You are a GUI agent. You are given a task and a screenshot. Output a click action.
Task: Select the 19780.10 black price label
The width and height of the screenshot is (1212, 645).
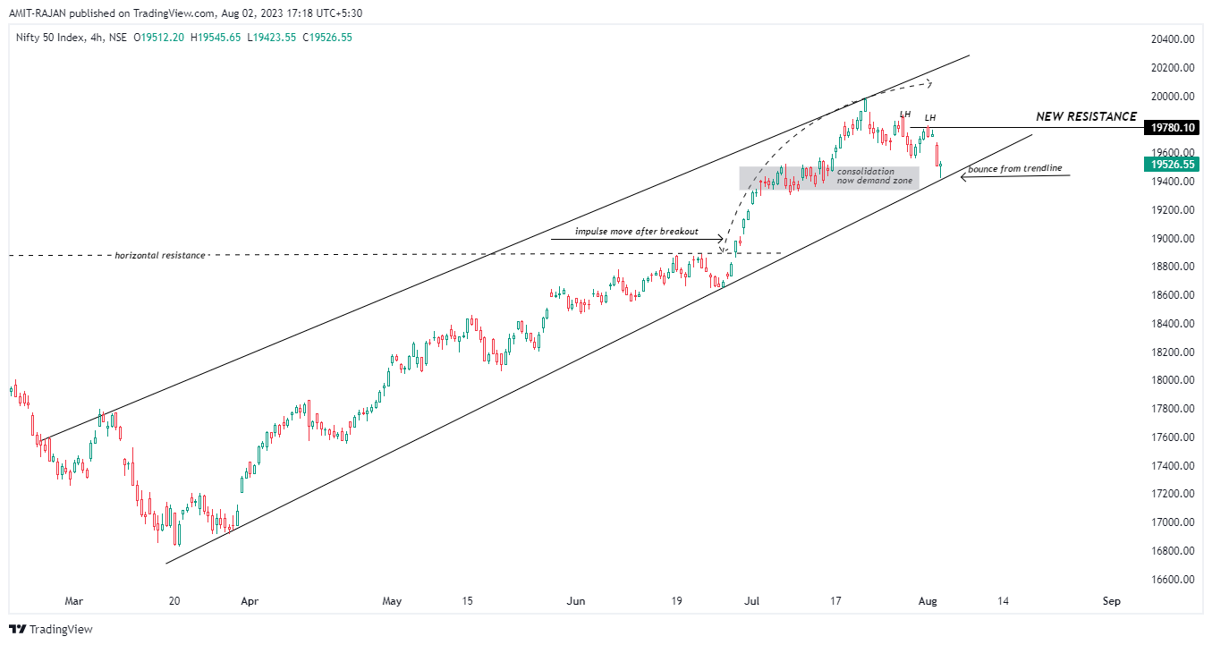1174,129
